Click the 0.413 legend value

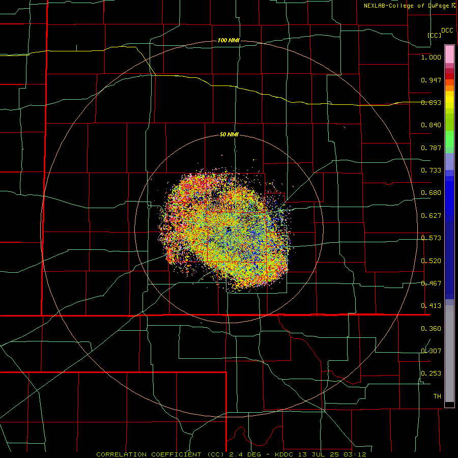pos(431,306)
